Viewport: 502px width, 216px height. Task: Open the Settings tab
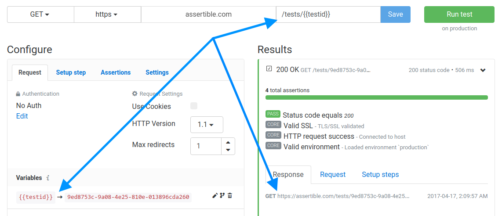pos(157,72)
